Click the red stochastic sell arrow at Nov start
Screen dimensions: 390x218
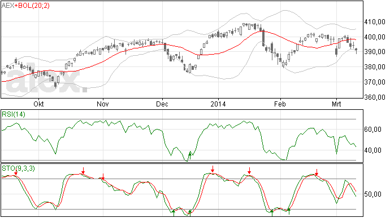coord(103,176)
